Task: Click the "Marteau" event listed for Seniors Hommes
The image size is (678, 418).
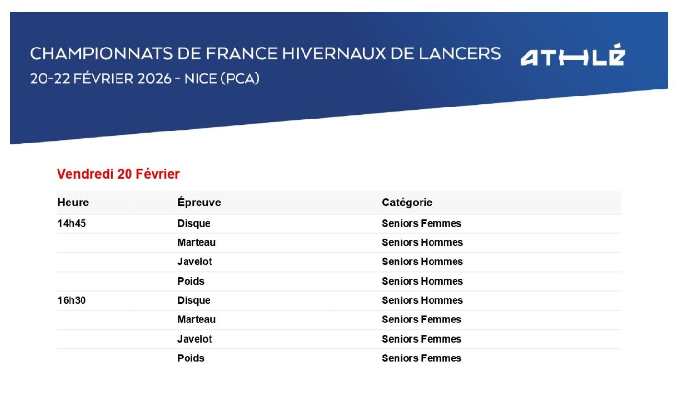Action: [197, 242]
